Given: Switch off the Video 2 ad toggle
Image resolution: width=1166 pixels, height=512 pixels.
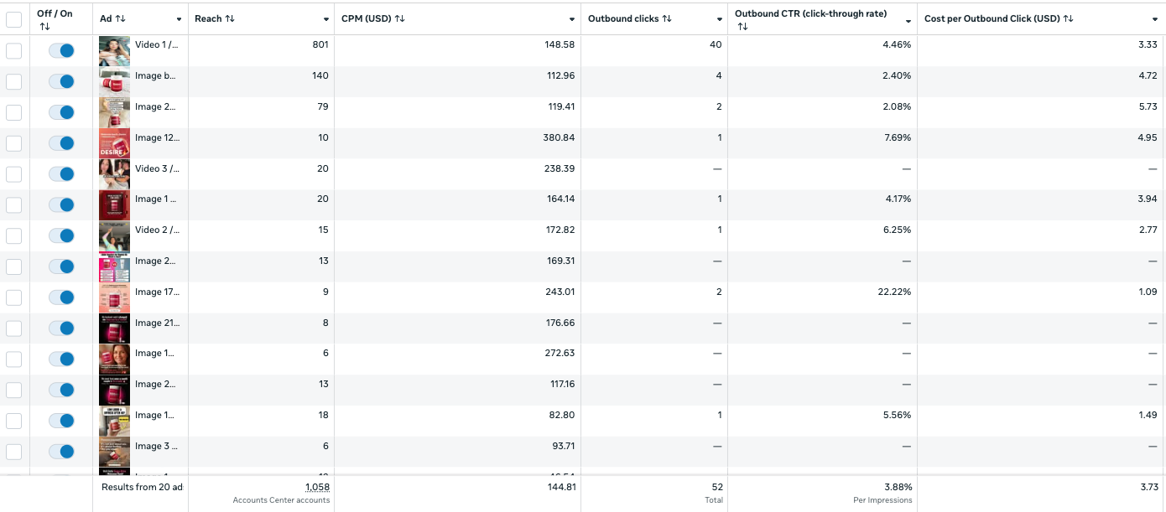Looking at the screenshot, I should (61, 235).
